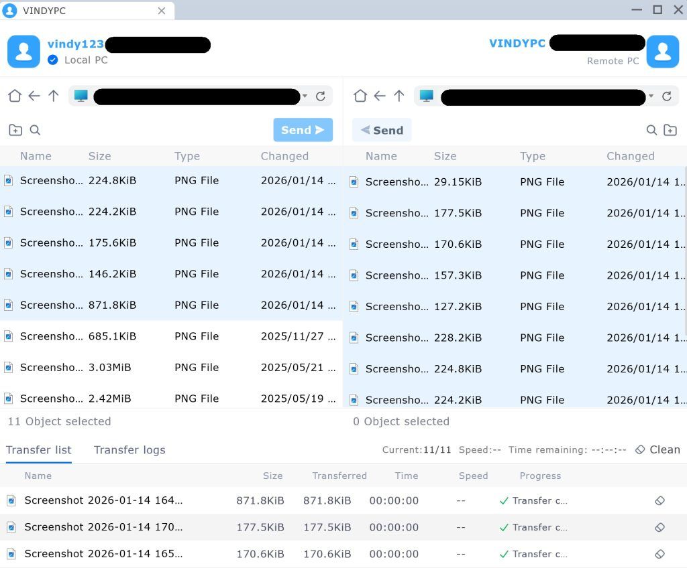The height and width of the screenshot is (568, 687).
Task: Click the vindy123 local username
Action: [76, 44]
